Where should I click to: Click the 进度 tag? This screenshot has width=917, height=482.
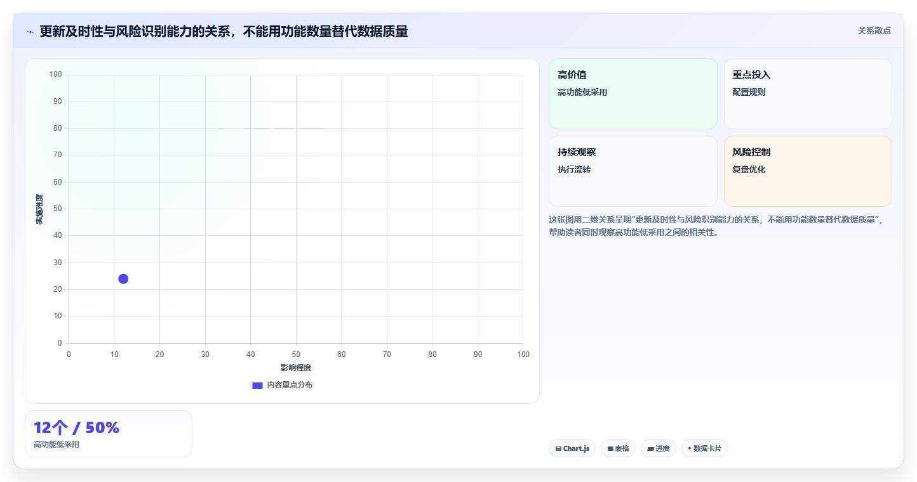click(x=659, y=448)
